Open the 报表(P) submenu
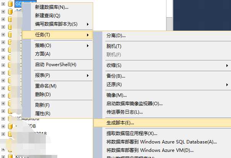 coord(57,75)
